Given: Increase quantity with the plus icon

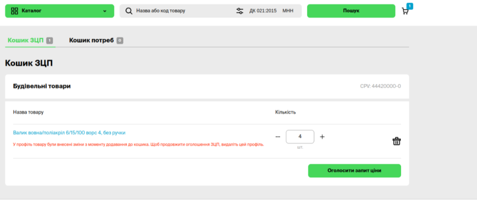Looking at the screenshot, I should tap(322, 137).
